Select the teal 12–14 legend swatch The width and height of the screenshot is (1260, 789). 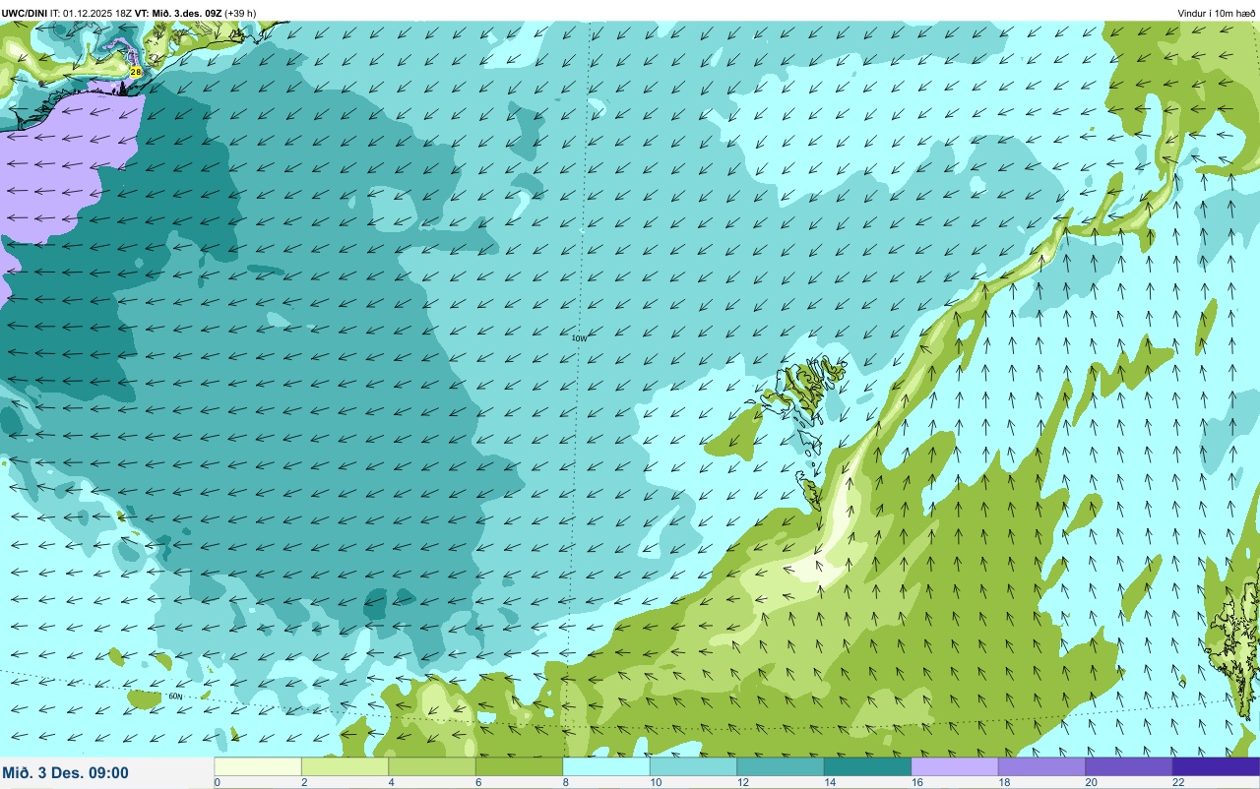pyautogui.click(x=781, y=766)
